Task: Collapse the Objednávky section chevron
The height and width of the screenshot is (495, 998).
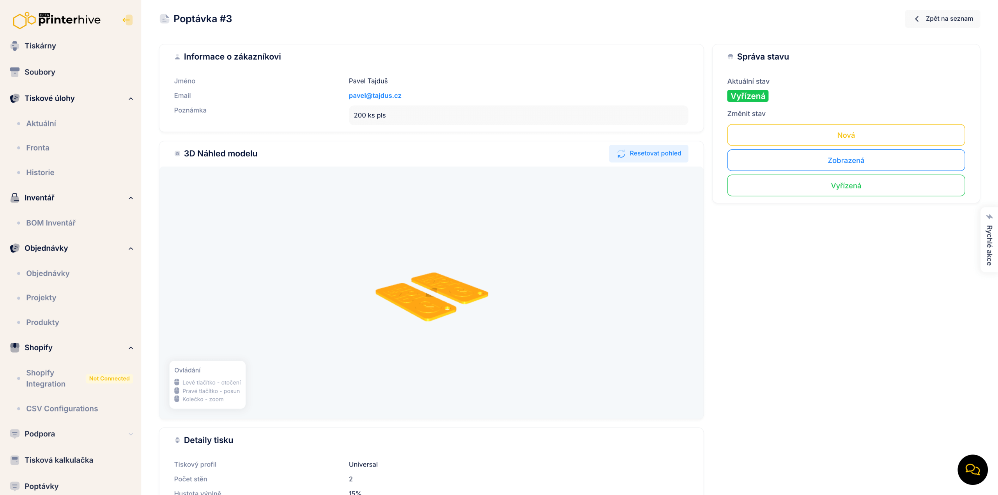Action: point(131,248)
